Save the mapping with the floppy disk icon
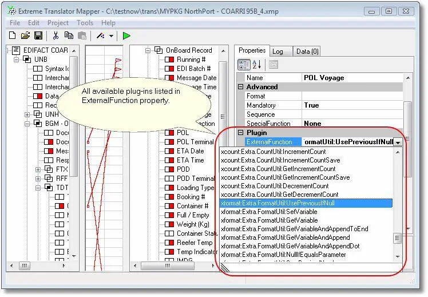This screenshot has height=297, width=428. point(38,35)
